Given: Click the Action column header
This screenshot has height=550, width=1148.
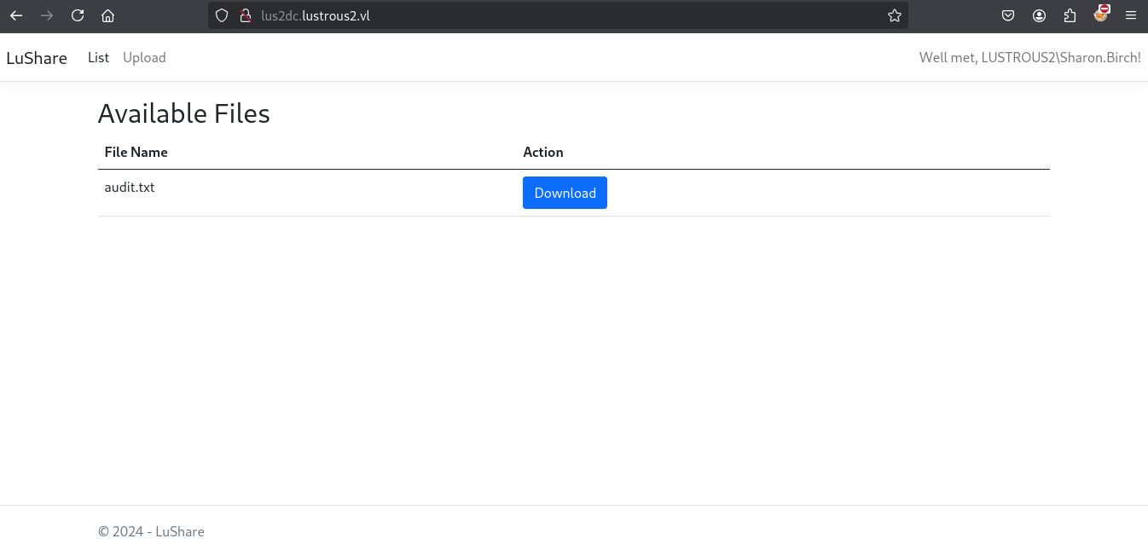Looking at the screenshot, I should [543, 152].
